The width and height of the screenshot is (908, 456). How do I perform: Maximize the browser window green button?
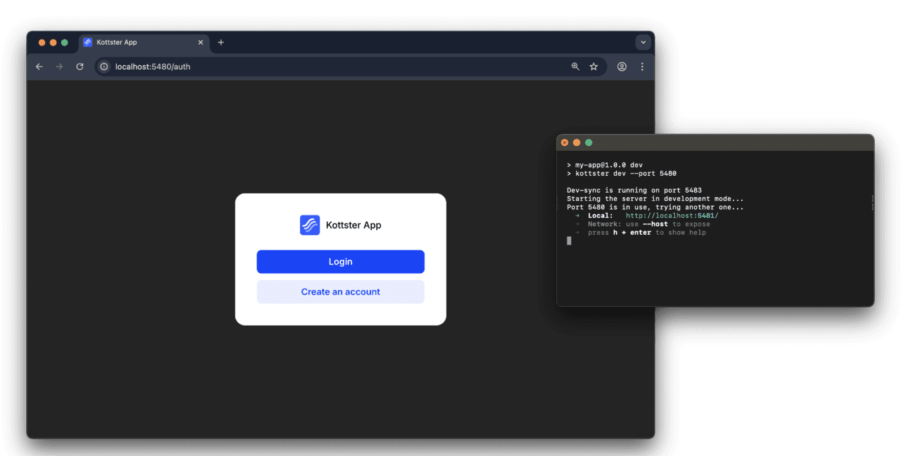(x=65, y=43)
